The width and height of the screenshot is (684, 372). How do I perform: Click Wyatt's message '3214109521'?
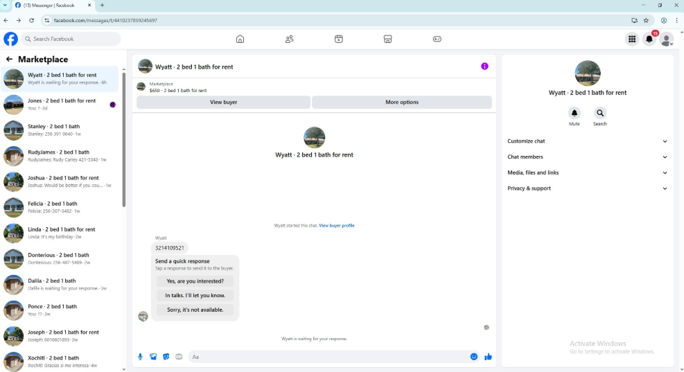click(x=170, y=248)
